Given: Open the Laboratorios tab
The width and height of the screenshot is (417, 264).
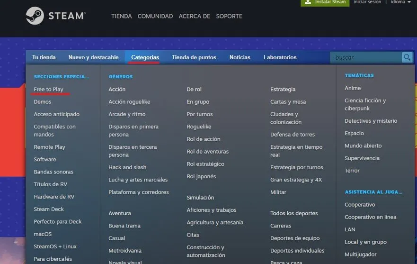Looking at the screenshot, I should tap(280, 57).
